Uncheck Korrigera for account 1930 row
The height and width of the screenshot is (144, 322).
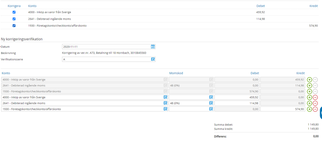[x=14, y=26]
